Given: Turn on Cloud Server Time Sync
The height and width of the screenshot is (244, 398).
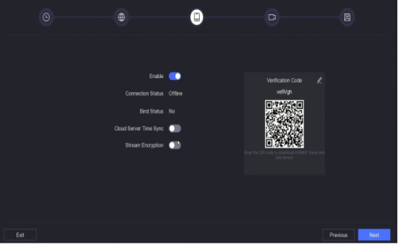Looking at the screenshot, I should click(175, 129).
